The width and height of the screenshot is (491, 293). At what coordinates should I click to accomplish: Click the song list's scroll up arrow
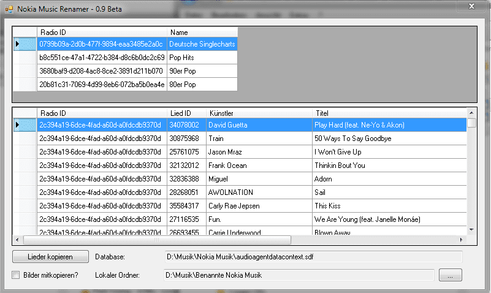click(x=471, y=113)
